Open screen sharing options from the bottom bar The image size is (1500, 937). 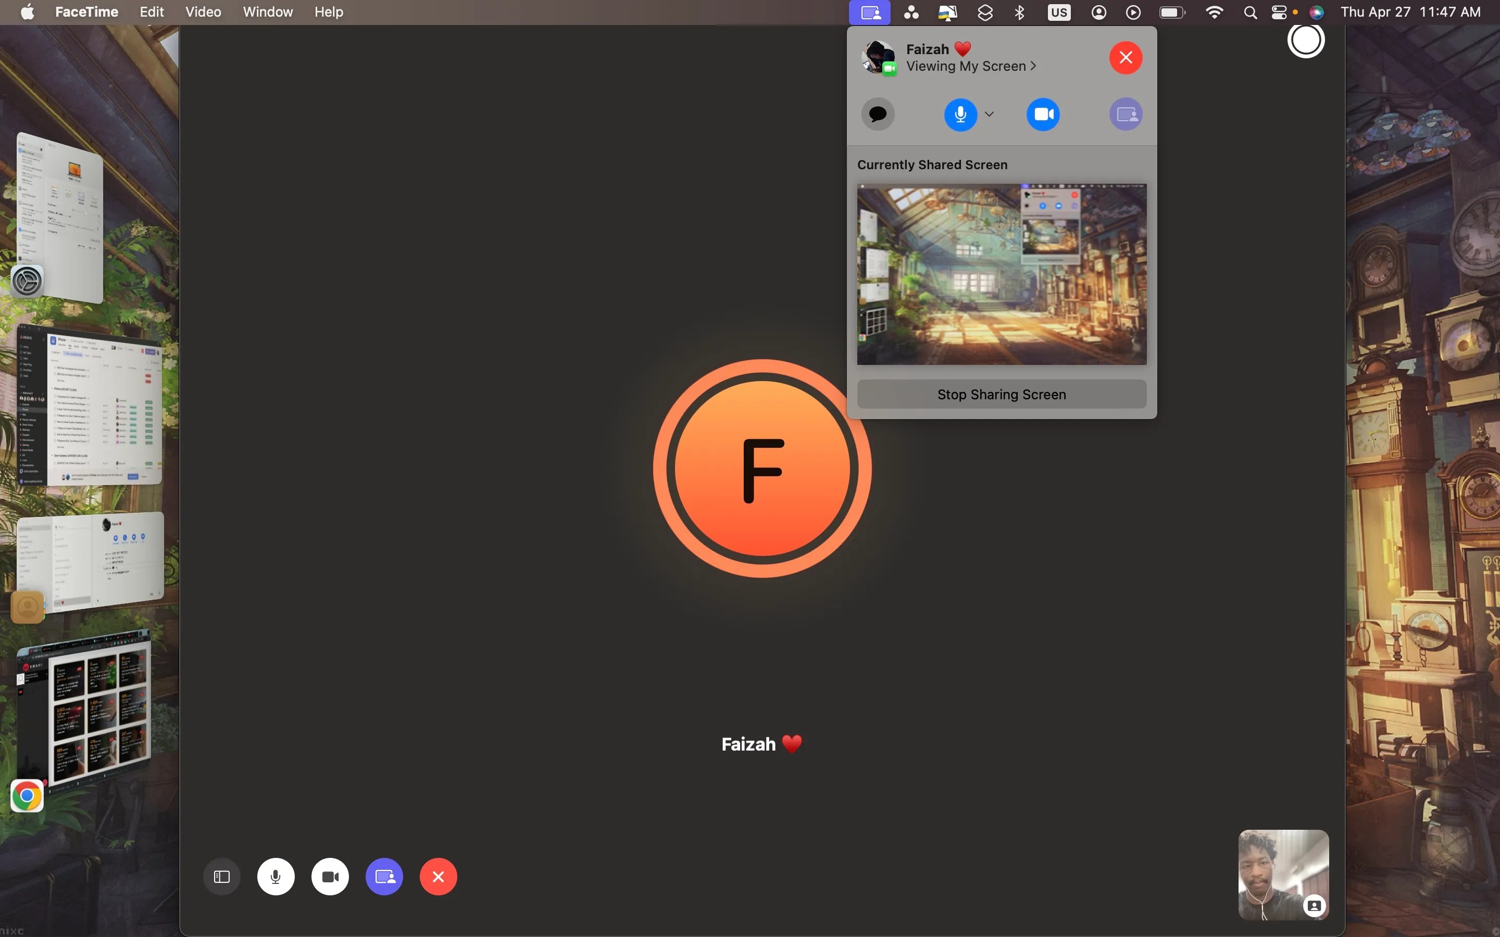384,876
